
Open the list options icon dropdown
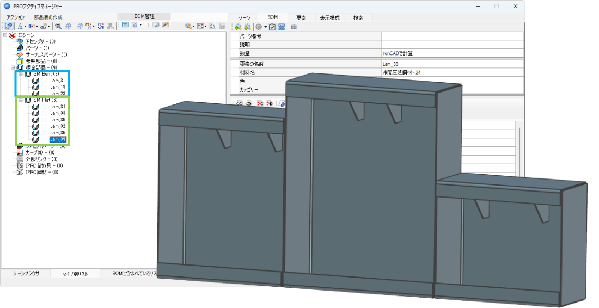[205, 26]
